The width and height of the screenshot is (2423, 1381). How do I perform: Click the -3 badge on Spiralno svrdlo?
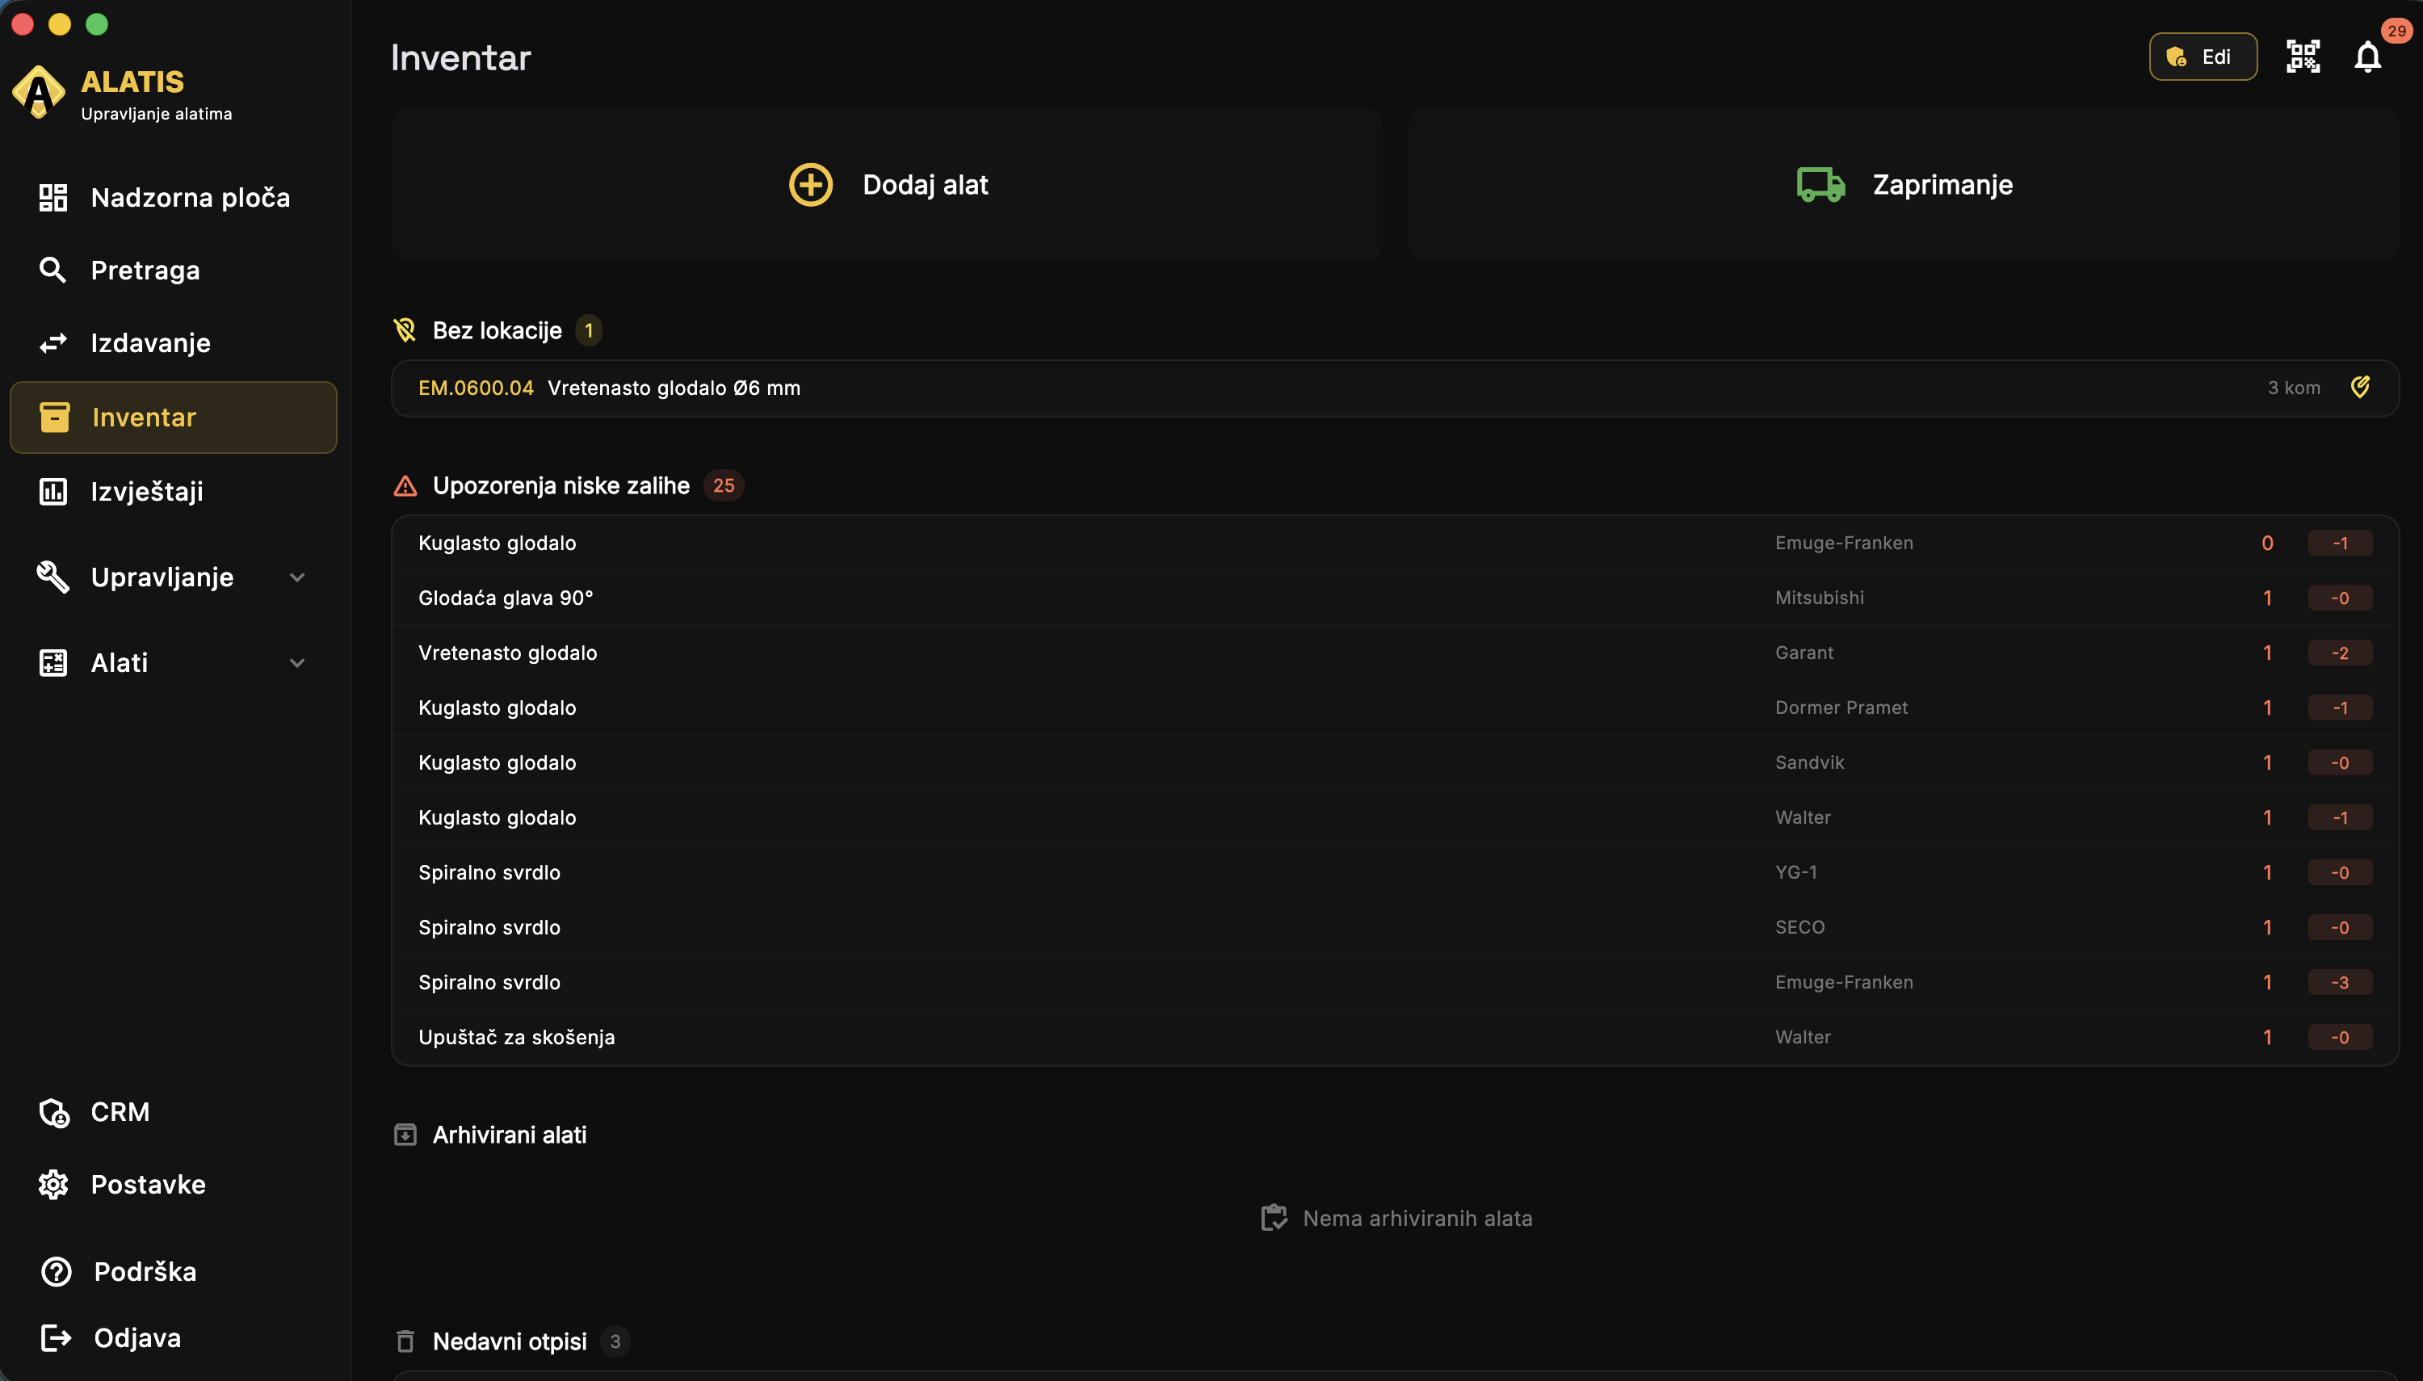[2341, 983]
